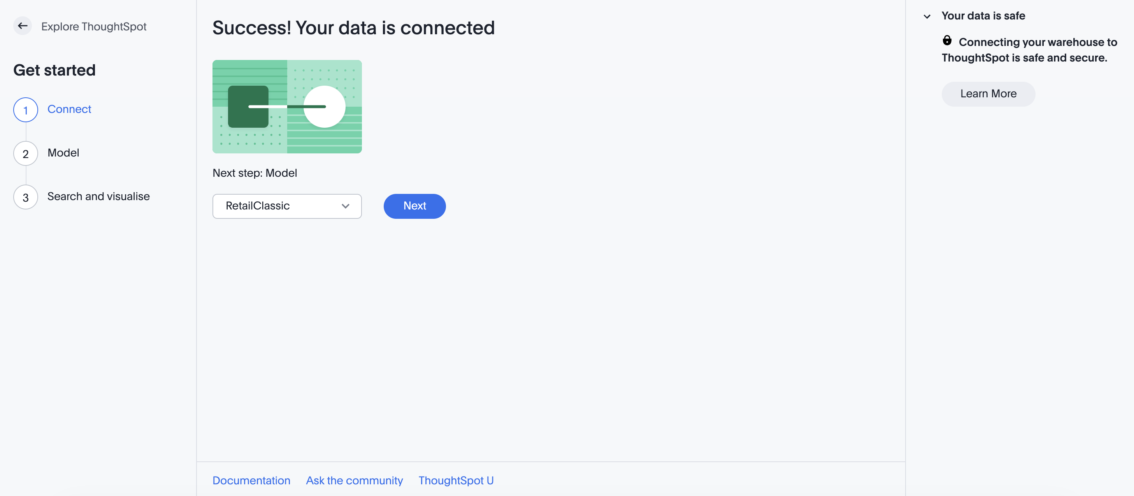Screen dimensions: 1134x496
Task: Select the Connect step in Get started
Action: click(x=69, y=109)
